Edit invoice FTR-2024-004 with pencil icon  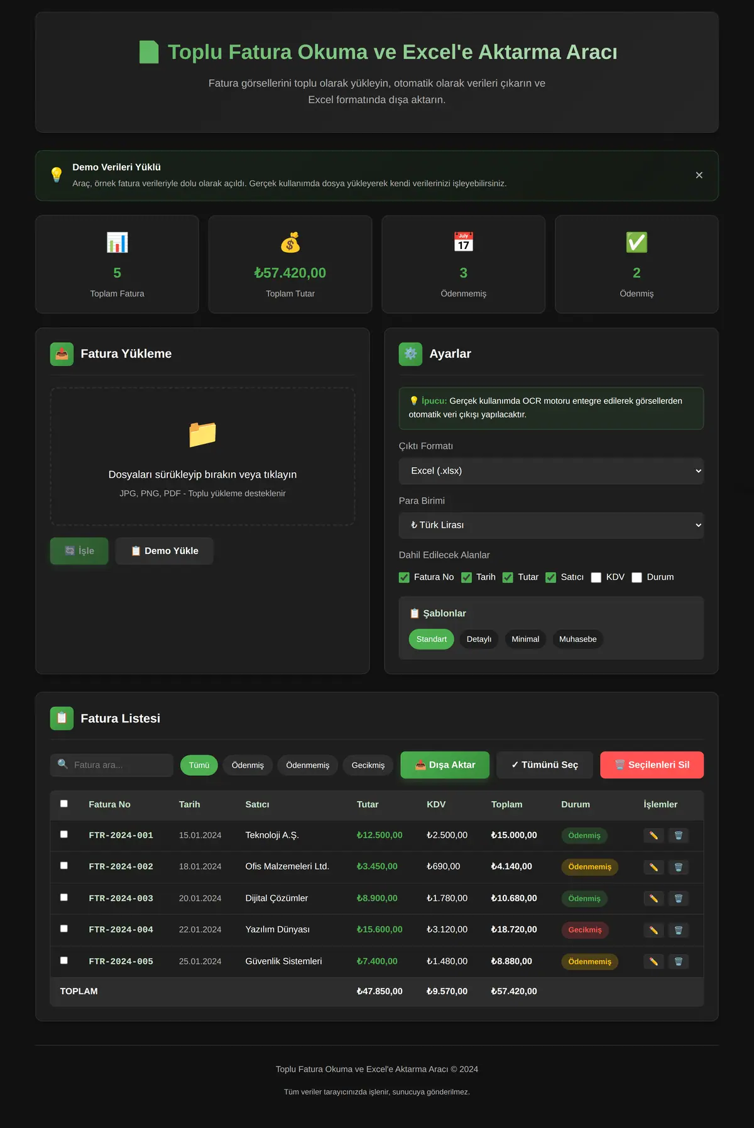(653, 930)
